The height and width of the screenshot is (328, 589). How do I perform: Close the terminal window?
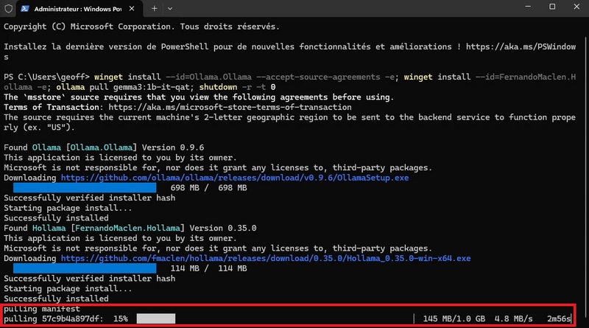pos(576,7)
